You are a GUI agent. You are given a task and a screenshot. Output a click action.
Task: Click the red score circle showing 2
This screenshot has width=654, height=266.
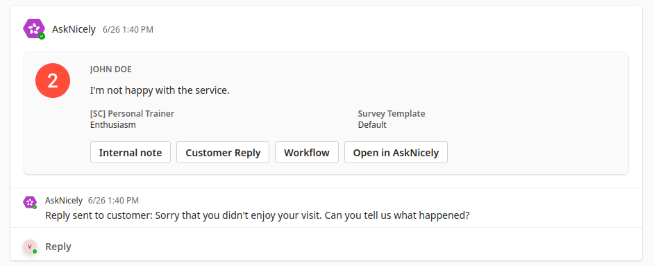(53, 81)
